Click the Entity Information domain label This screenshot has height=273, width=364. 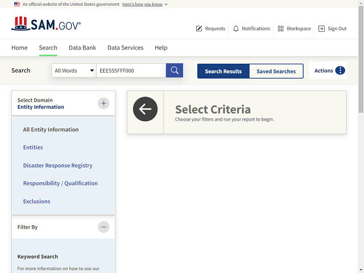[x=40, y=107]
